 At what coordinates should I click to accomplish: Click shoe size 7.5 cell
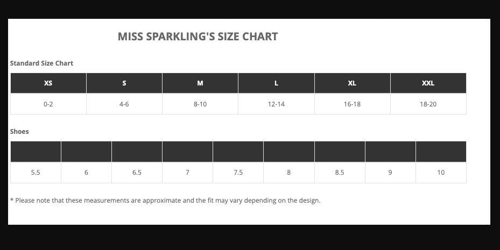click(x=238, y=173)
